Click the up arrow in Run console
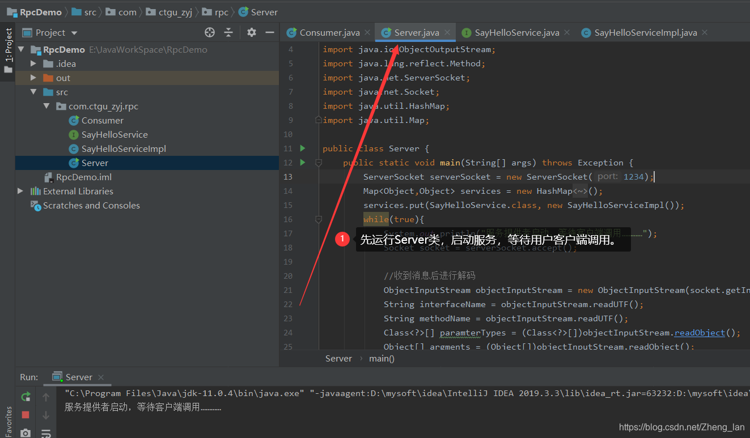The image size is (750, 438). coord(46,397)
